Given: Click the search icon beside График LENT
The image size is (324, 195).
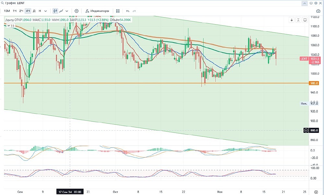Looking at the screenshot, I should [x=2, y=3].
